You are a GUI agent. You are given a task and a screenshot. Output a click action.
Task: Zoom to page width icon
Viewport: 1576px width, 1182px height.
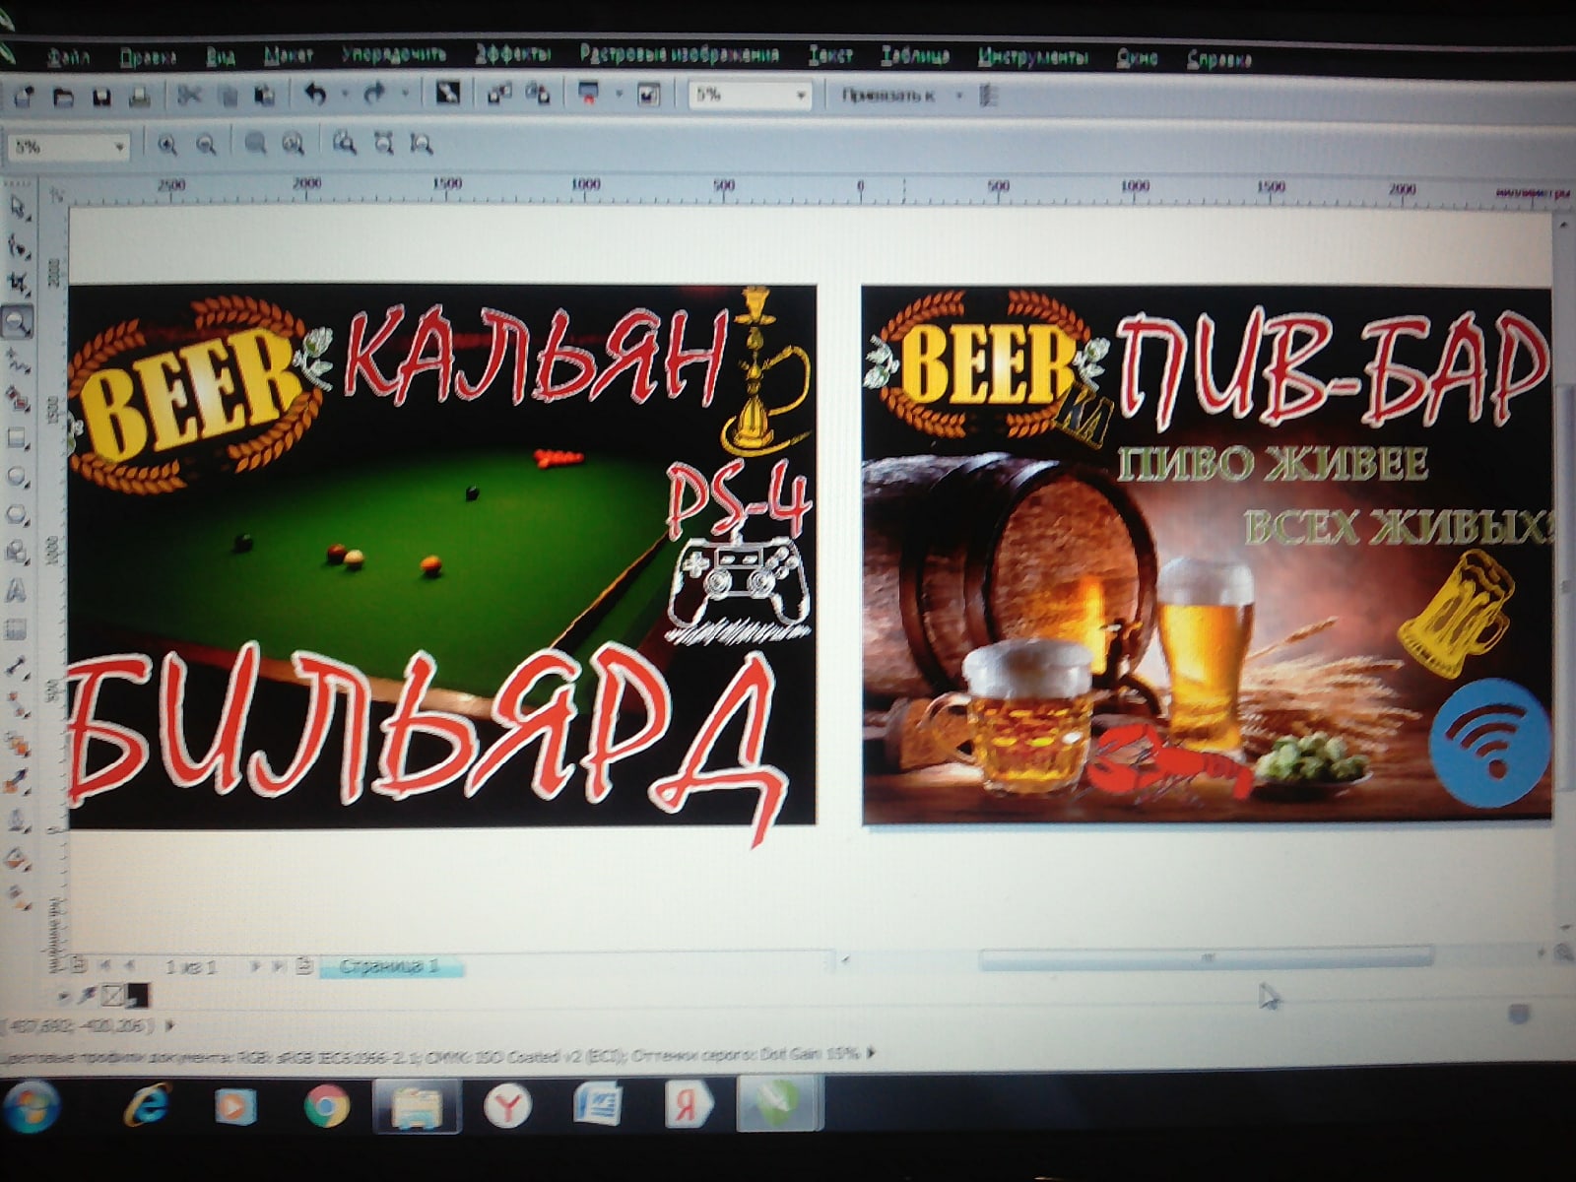(383, 144)
